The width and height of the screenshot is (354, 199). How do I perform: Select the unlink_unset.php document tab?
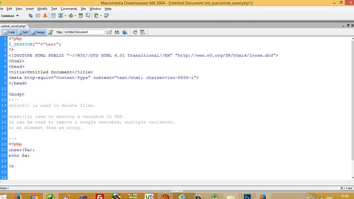click(x=13, y=26)
